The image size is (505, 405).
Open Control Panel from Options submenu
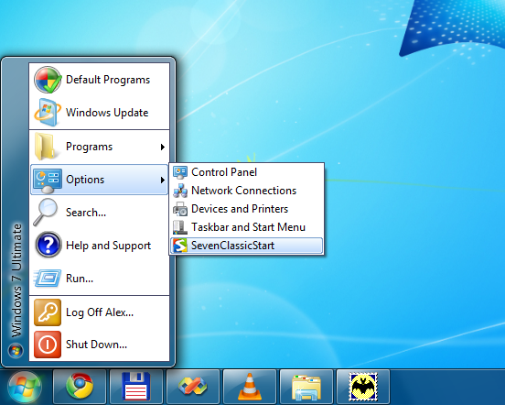[246, 172]
